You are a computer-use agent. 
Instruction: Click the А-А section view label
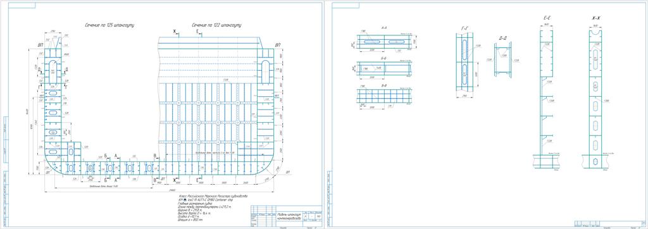pyautogui.click(x=384, y=28)
